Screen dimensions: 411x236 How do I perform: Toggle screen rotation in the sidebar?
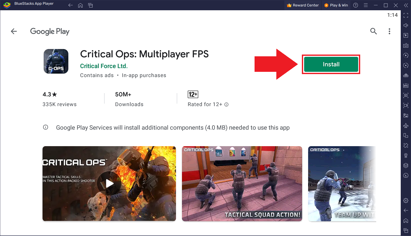coord(406,65)
